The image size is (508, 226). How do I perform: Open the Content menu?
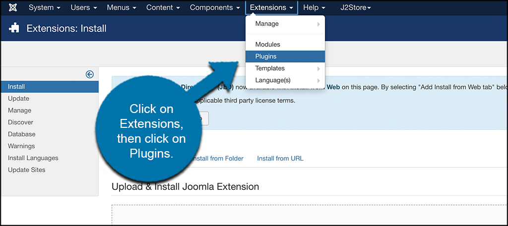[163, 7]
